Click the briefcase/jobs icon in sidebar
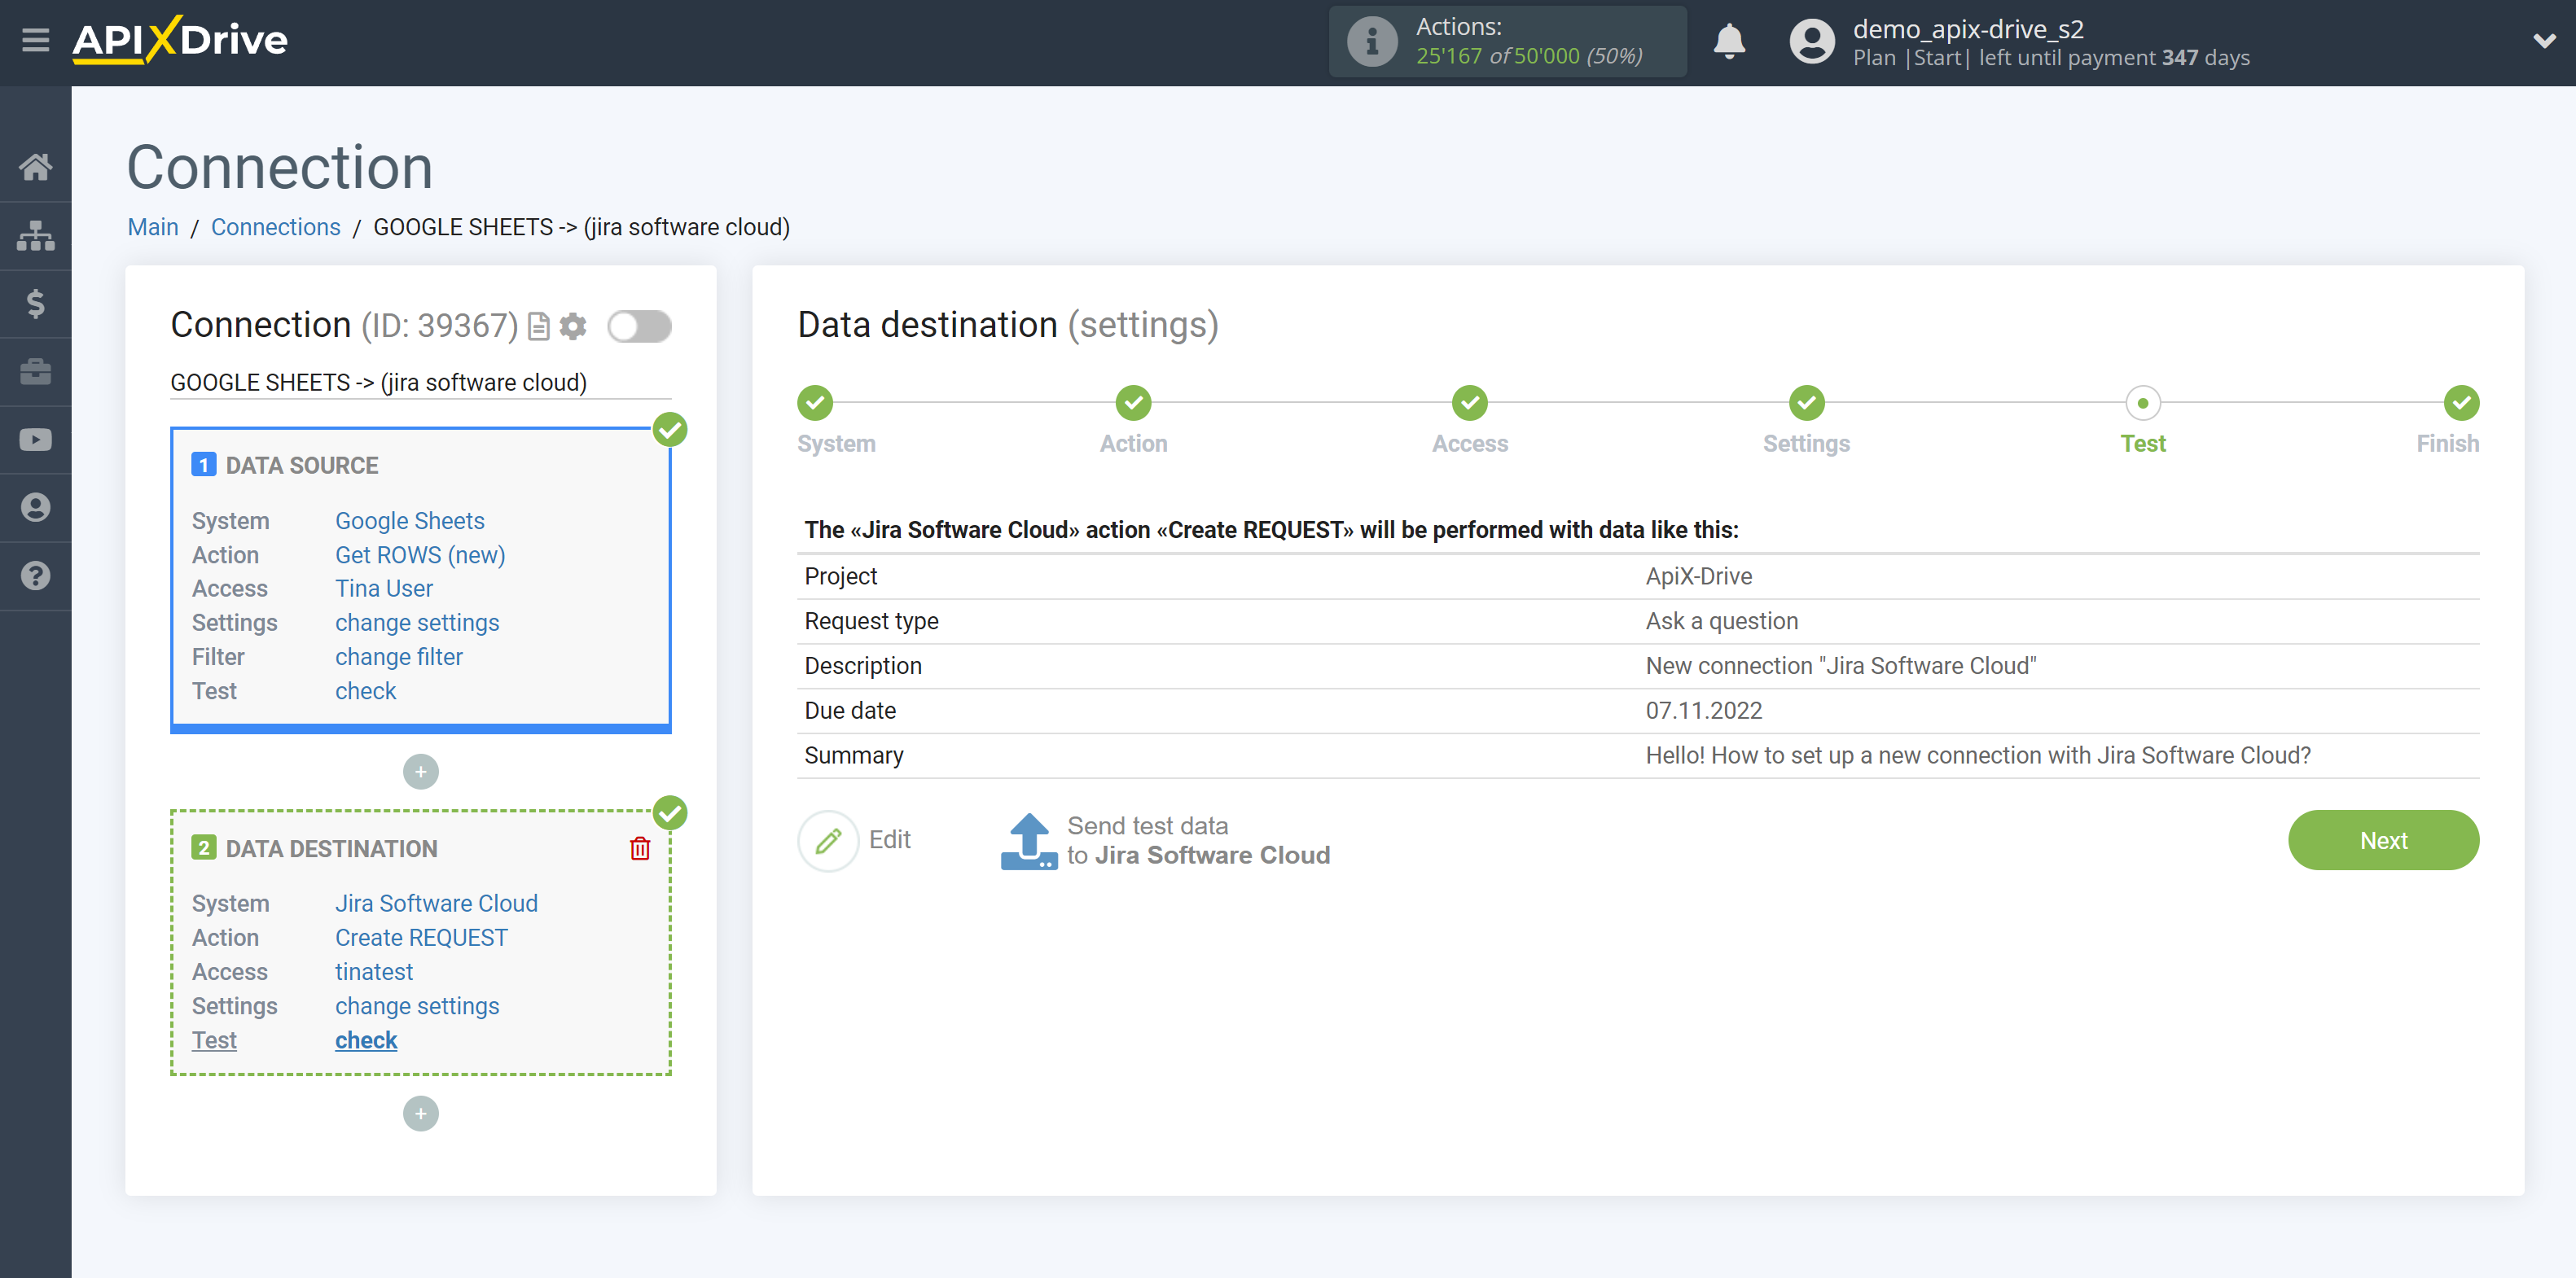2576x1278 pixels. point(36,368)
